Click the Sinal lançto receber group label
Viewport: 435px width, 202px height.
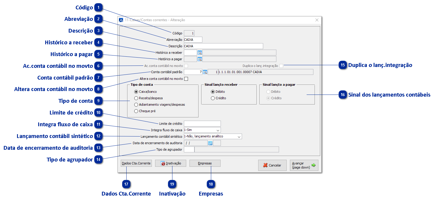click(x=221, y=85)
